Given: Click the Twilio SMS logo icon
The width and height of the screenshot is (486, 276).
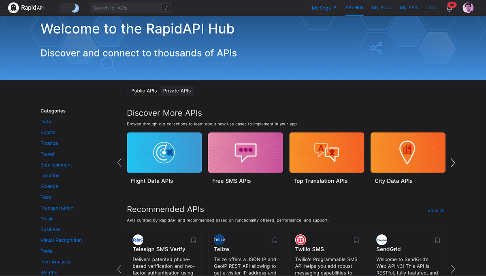Looking at the screenshot, I should click(301, 240).
